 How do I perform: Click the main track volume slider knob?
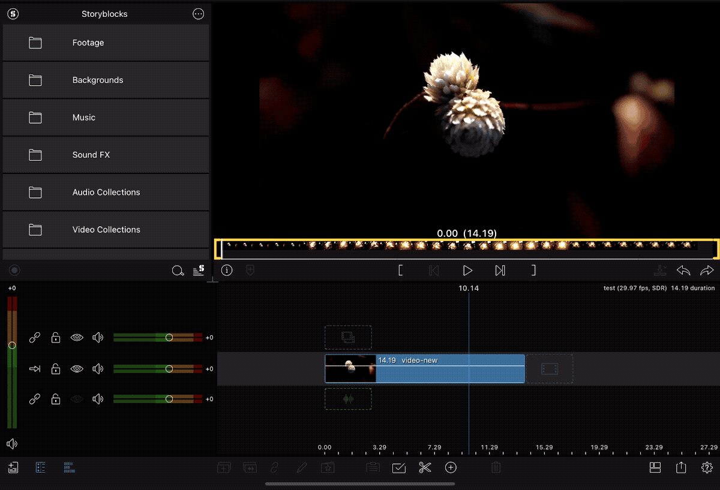tap(169, 369)
